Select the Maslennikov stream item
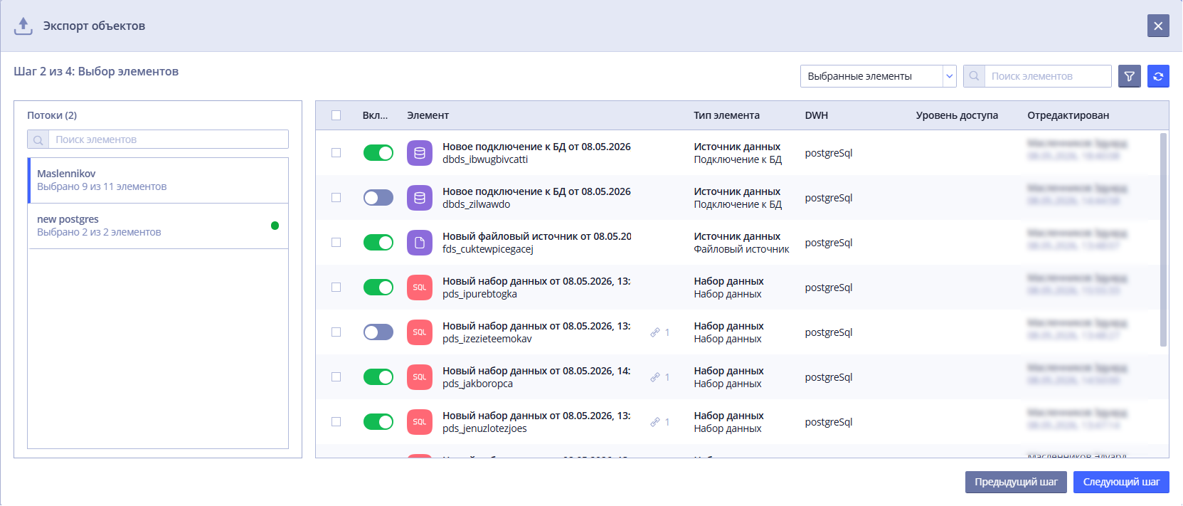The image size is (1183, 506). [x=158, y=180]
